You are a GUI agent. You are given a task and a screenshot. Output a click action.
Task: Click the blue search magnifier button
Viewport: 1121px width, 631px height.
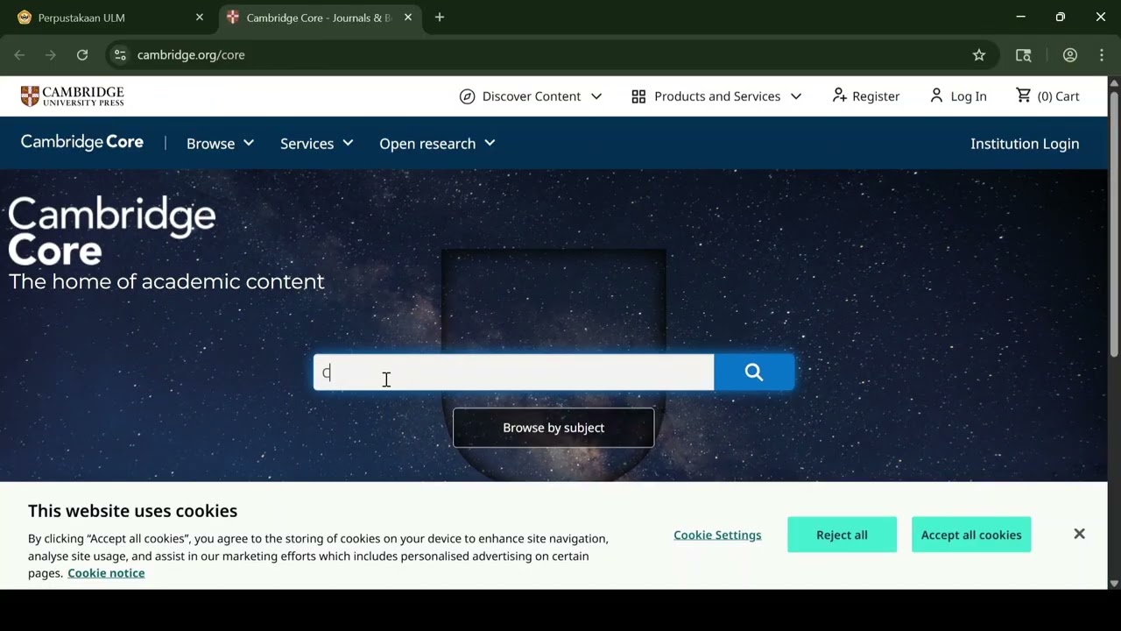click(754, 372)
